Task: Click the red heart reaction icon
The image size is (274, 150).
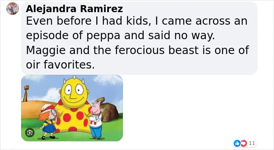Action: click(x=243, y=143)
